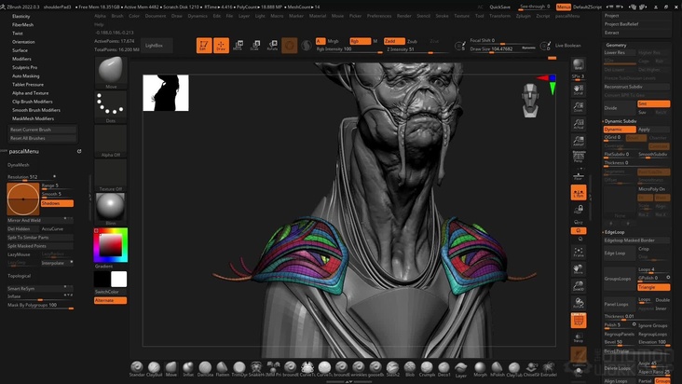Open the Preferences menu
This screenshot has width=682, height=384.
379,16
